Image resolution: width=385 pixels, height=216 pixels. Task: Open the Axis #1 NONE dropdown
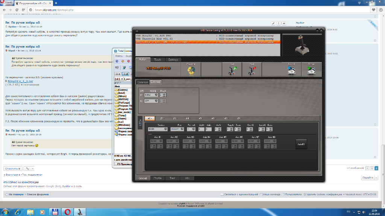(x=155, y=141)
